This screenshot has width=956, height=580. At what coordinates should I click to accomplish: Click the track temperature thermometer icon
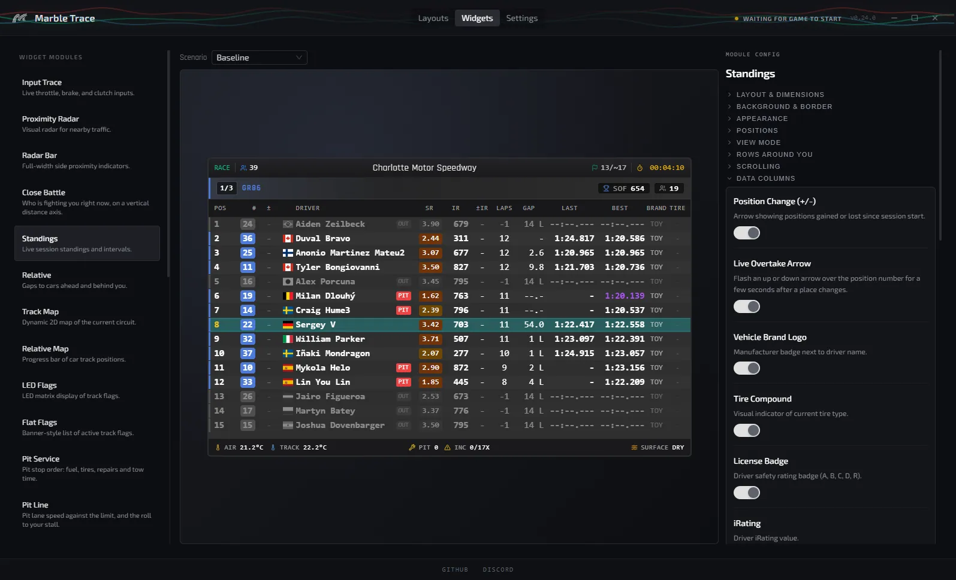click(273, 447)
